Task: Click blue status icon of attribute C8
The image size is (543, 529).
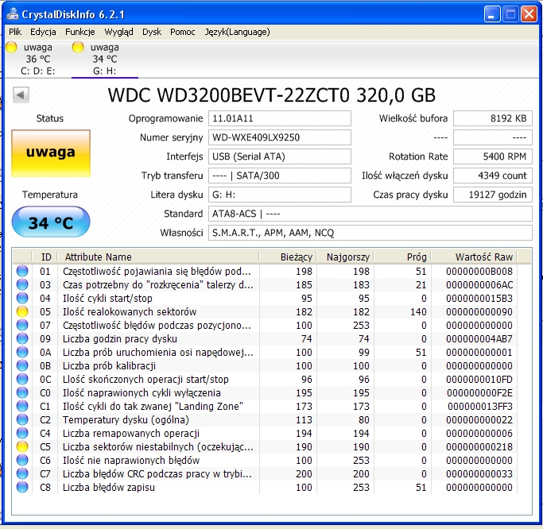Action: tap(22, 487)
